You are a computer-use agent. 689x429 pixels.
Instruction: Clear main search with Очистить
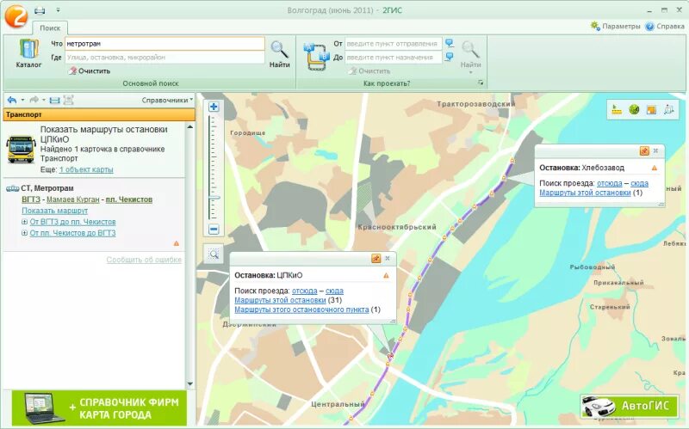[90, 70]
